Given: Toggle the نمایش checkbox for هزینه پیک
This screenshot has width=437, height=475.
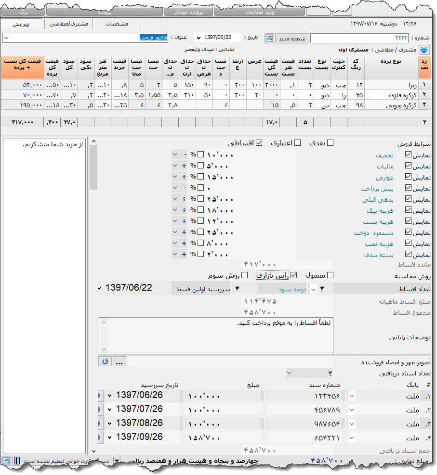Looking at the screenshot, I should (409, 210).
